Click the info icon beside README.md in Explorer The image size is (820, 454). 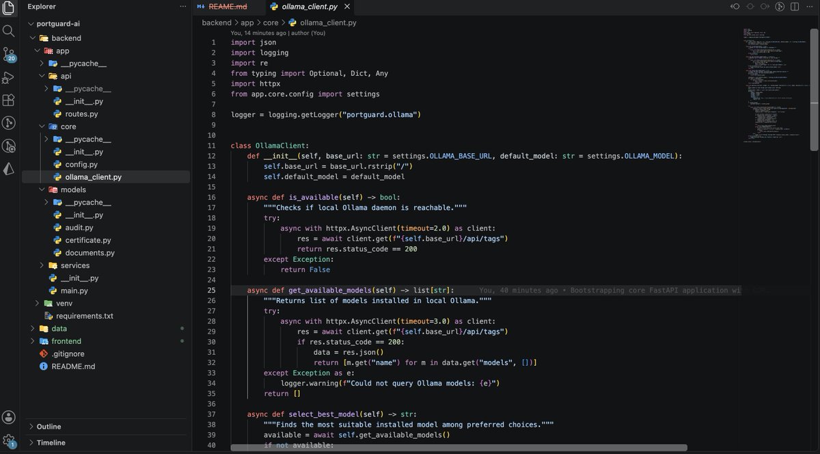pos(44,366)
